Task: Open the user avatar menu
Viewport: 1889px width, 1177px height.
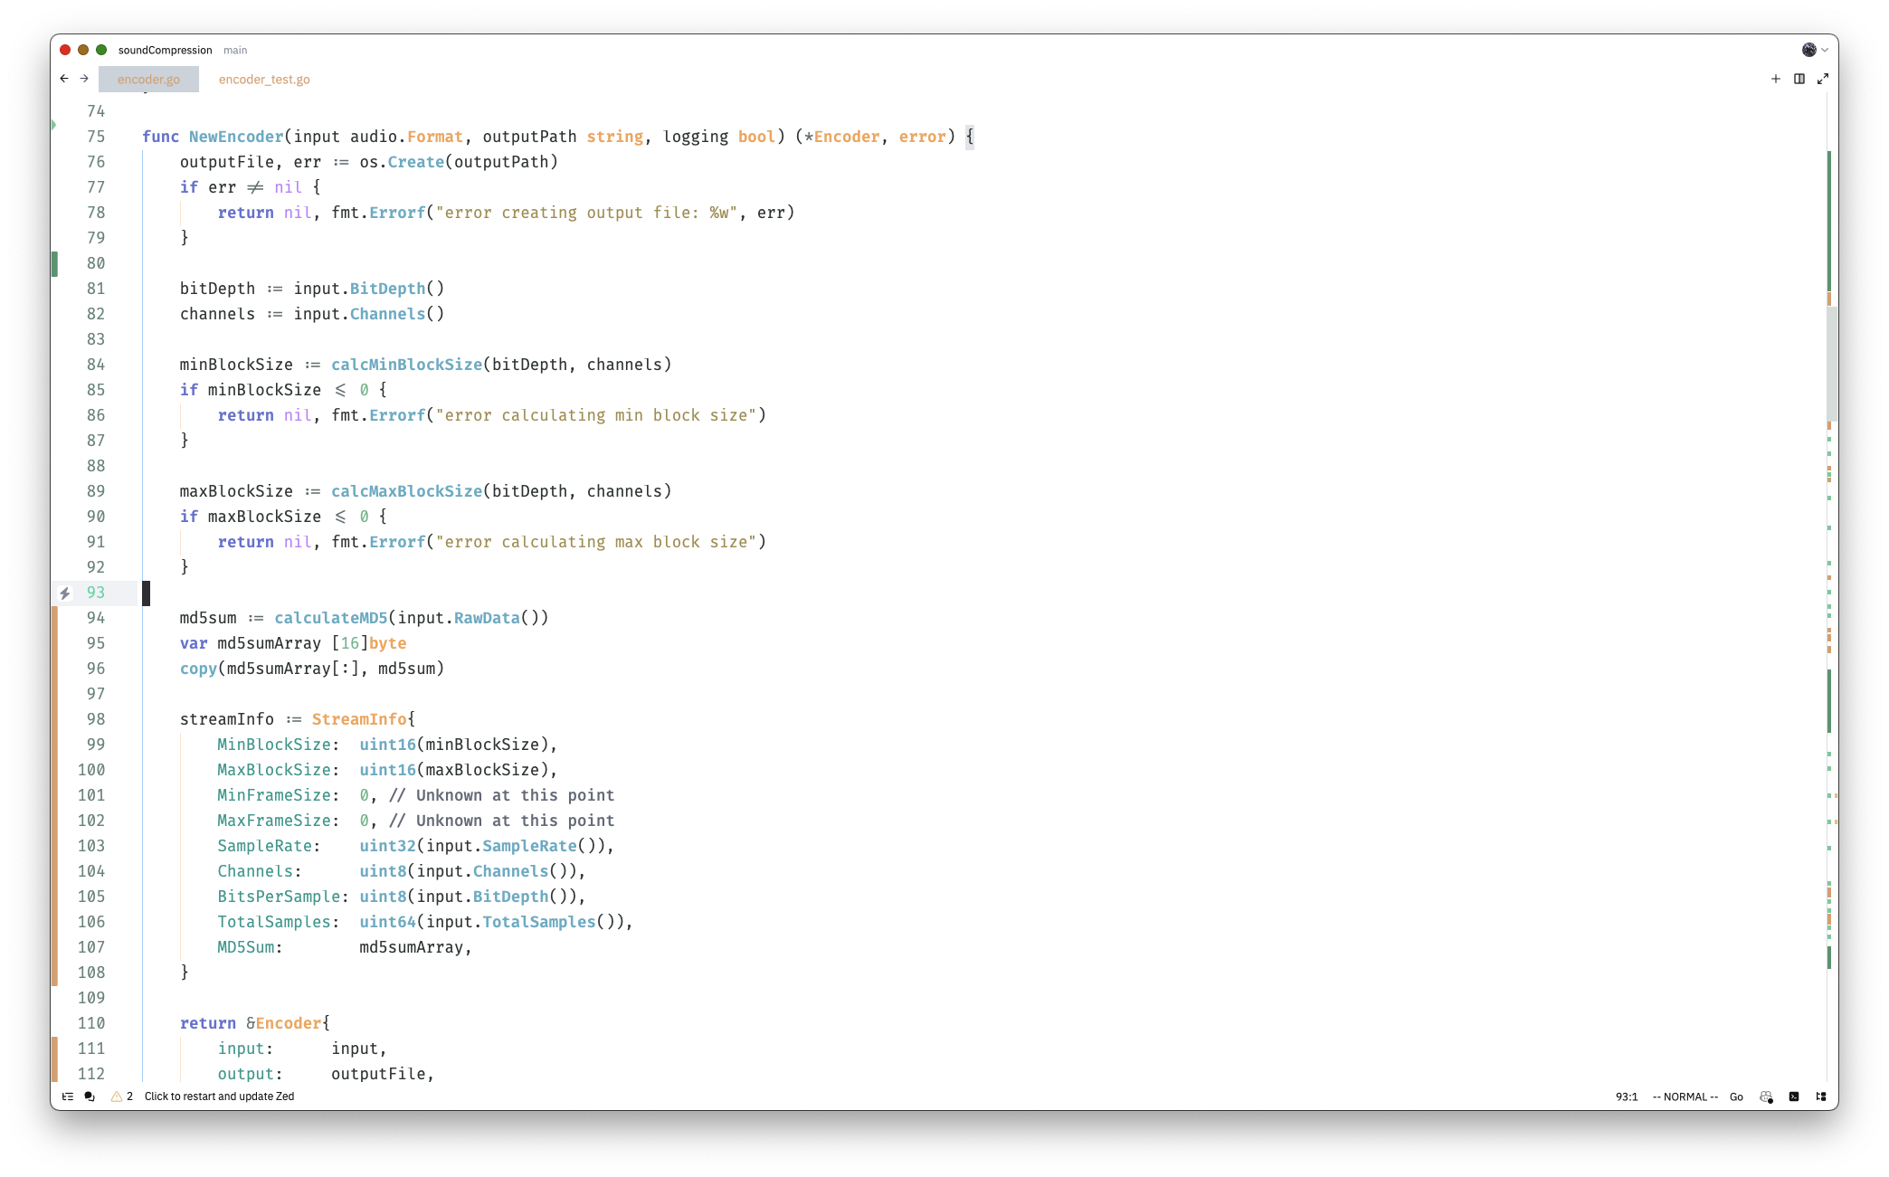Action: pos(1815,50)
